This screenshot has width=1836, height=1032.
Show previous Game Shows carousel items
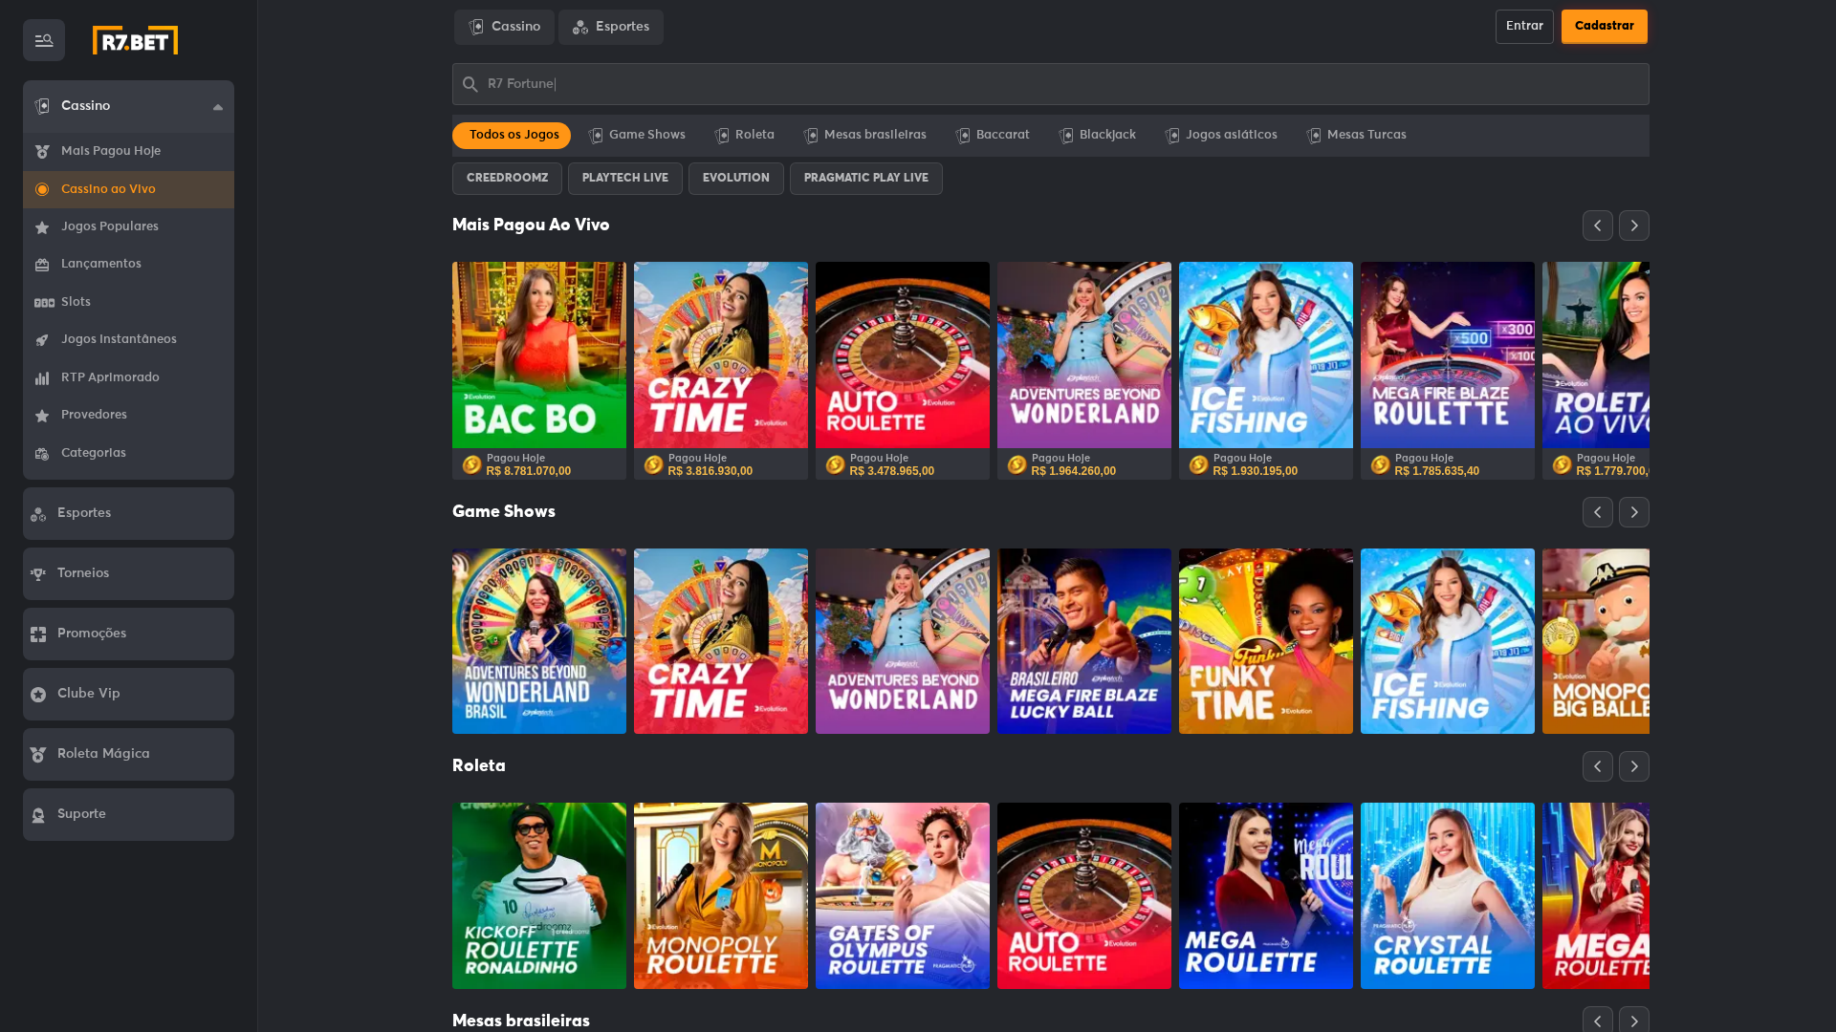point(1597,512)
